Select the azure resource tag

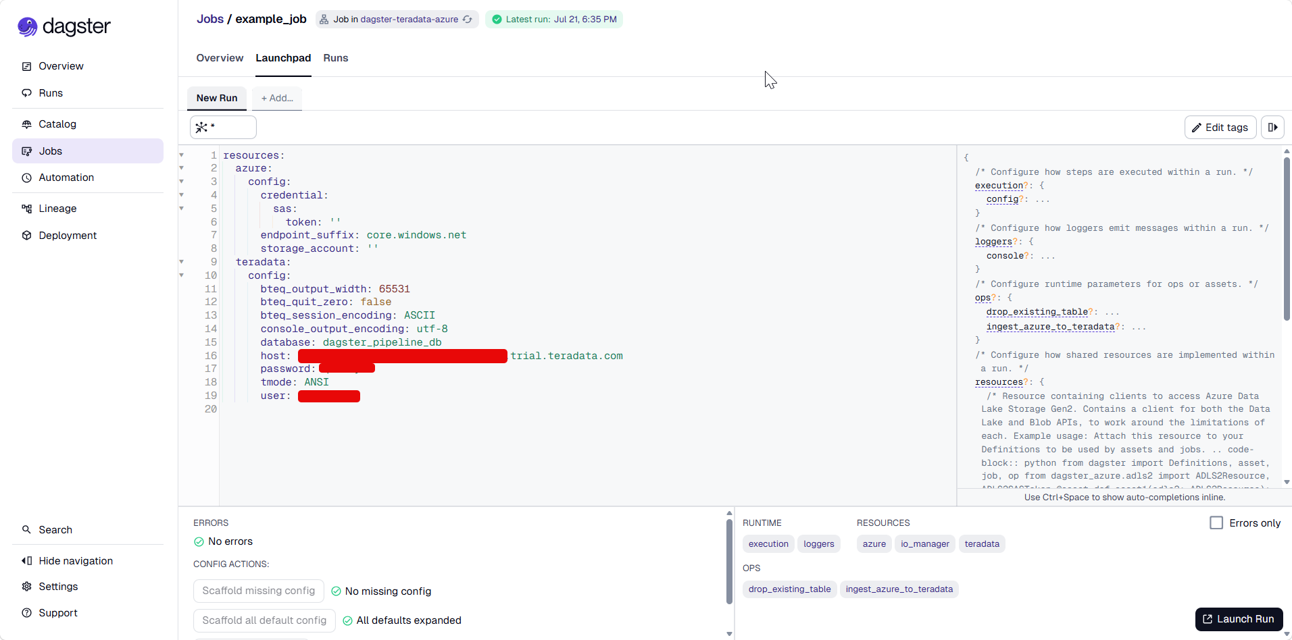(874, 544)
